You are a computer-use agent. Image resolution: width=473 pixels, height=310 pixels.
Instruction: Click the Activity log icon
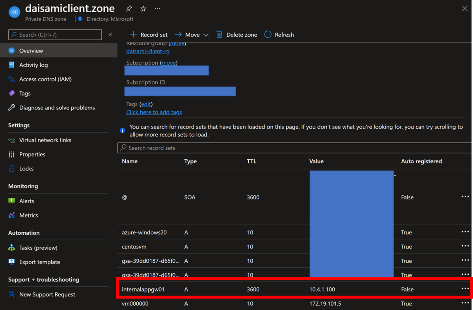(x=11, y=65)
